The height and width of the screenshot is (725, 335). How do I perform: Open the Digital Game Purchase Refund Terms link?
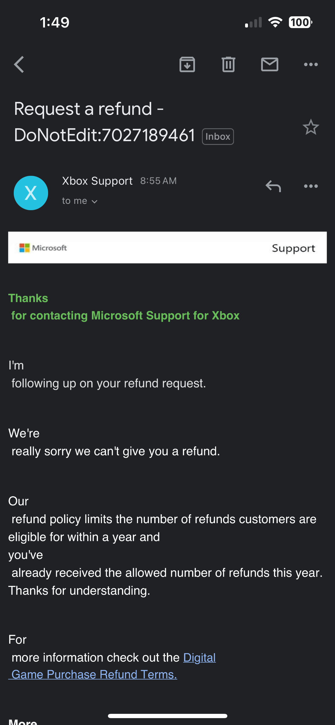112,666
